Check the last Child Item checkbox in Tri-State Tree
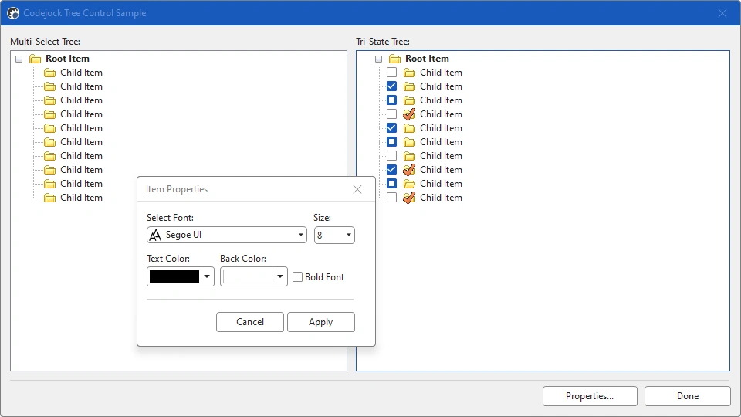The width and height of the screenshot is (741, 417). click(x=392, y=198)
